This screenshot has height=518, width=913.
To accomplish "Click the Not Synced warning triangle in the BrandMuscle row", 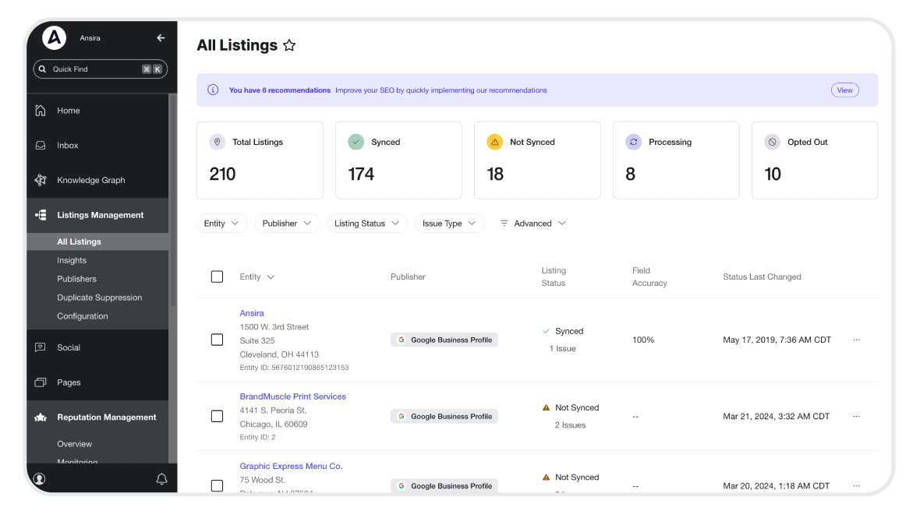I will (x=547, y=408).
